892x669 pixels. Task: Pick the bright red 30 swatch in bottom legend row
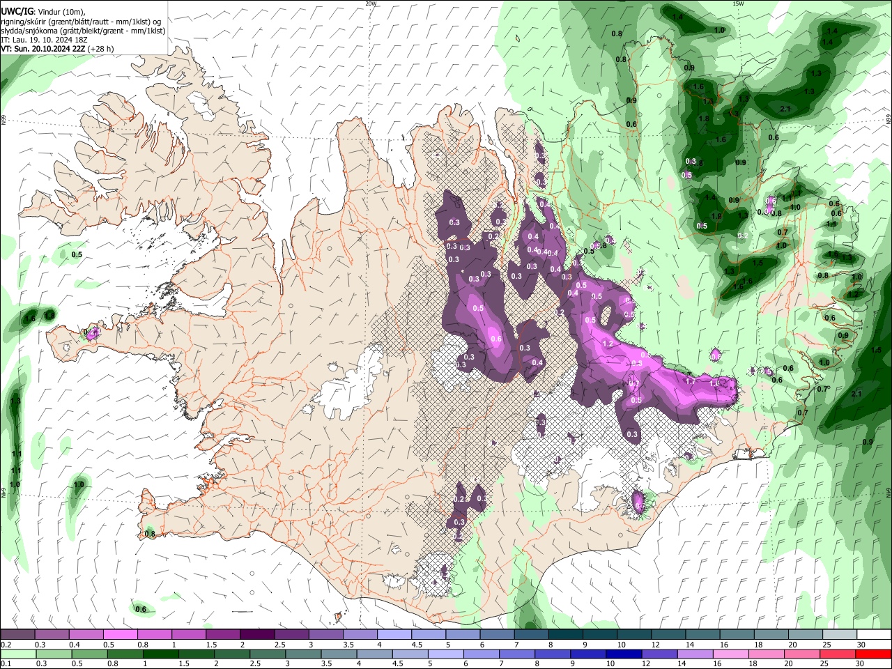[x=874, y=654]
